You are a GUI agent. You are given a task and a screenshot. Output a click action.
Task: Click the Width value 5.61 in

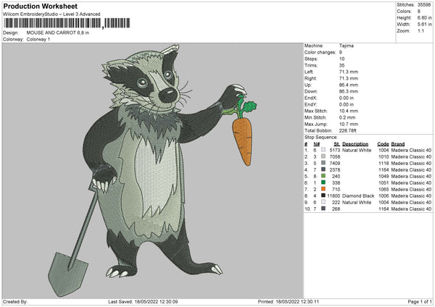point(424,25)
